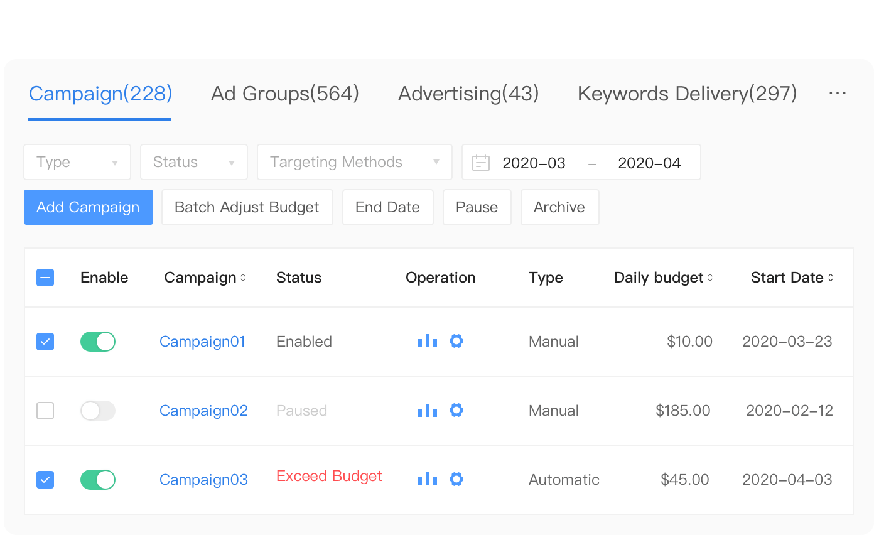Open the more tabs ellipsis icon

click(x=838, y=94)
